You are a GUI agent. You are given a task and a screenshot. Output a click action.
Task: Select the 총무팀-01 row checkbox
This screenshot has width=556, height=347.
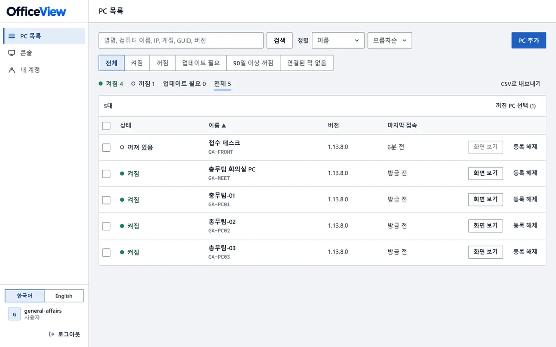107,200
